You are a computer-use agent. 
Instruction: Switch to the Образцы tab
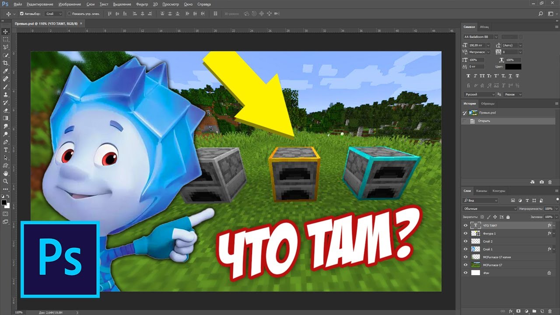click(x=488, y=104)
